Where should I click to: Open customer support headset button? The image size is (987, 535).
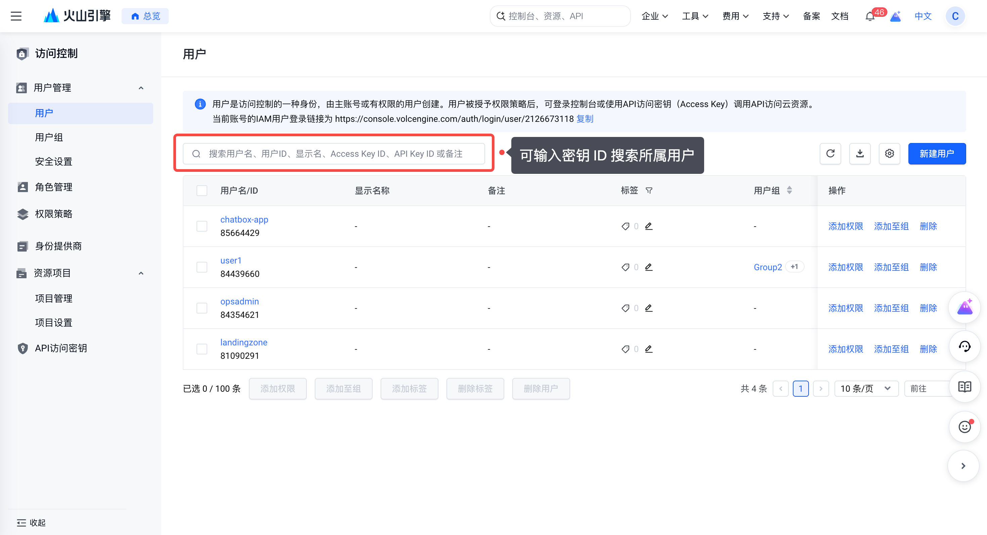pos(964,347)
